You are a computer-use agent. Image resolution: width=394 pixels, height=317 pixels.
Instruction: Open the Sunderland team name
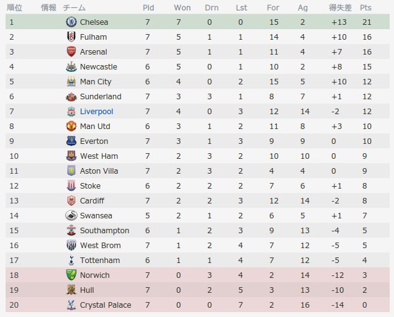click(x=101, y=96)
